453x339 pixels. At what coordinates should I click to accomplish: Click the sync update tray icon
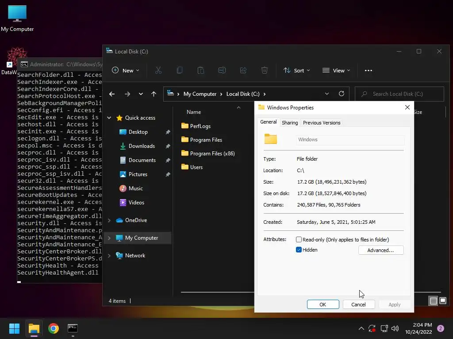[372, 328]
